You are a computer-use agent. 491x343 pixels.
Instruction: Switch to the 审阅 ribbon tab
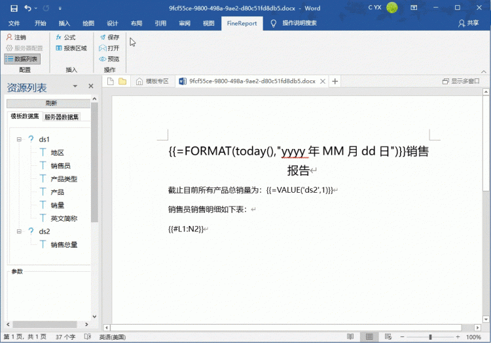click(185, 23)
